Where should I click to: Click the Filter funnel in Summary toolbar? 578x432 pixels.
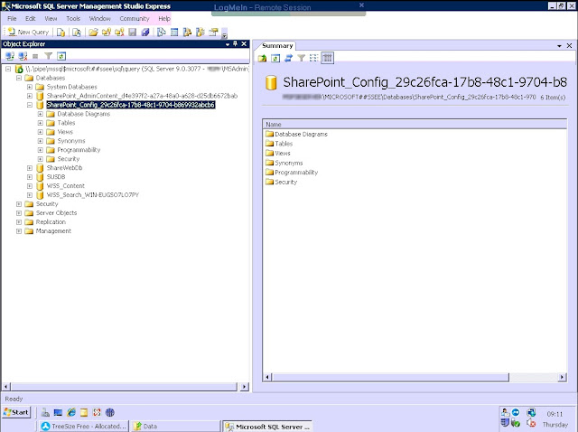click(x=301, y=58)
